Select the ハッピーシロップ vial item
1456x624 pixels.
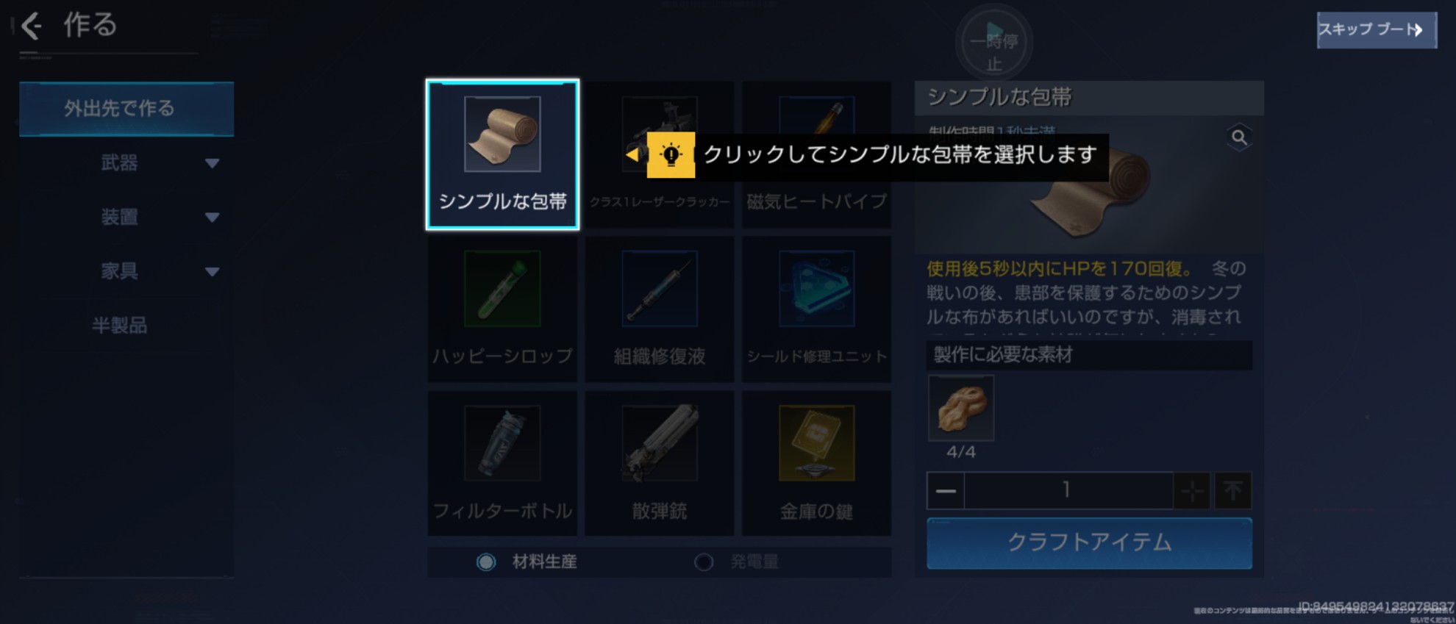point(502,309)
